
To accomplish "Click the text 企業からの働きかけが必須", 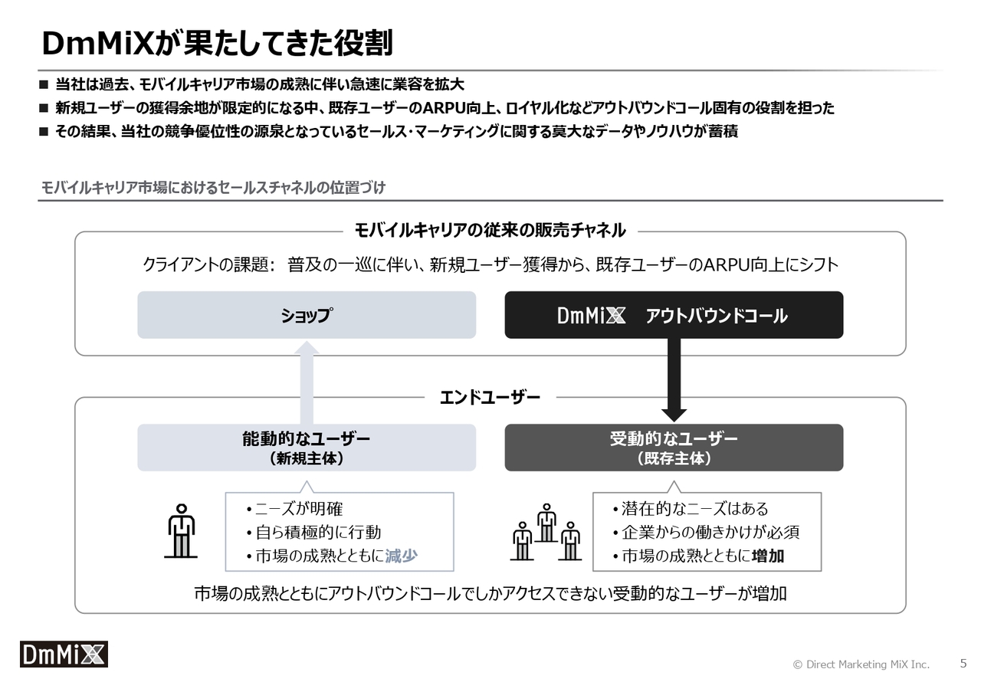I will coord(710,532).
